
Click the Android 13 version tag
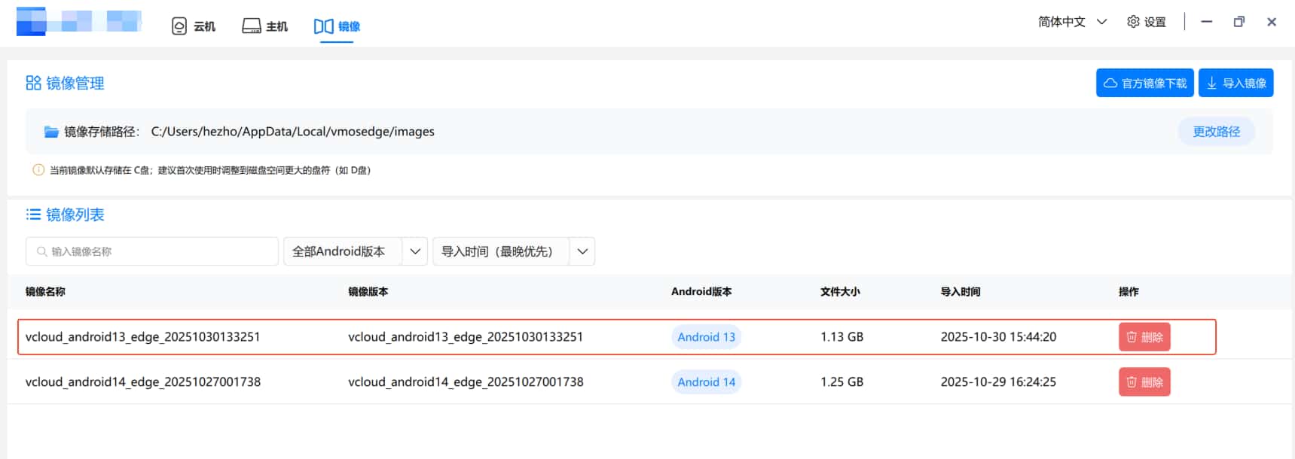click(706, 337)
